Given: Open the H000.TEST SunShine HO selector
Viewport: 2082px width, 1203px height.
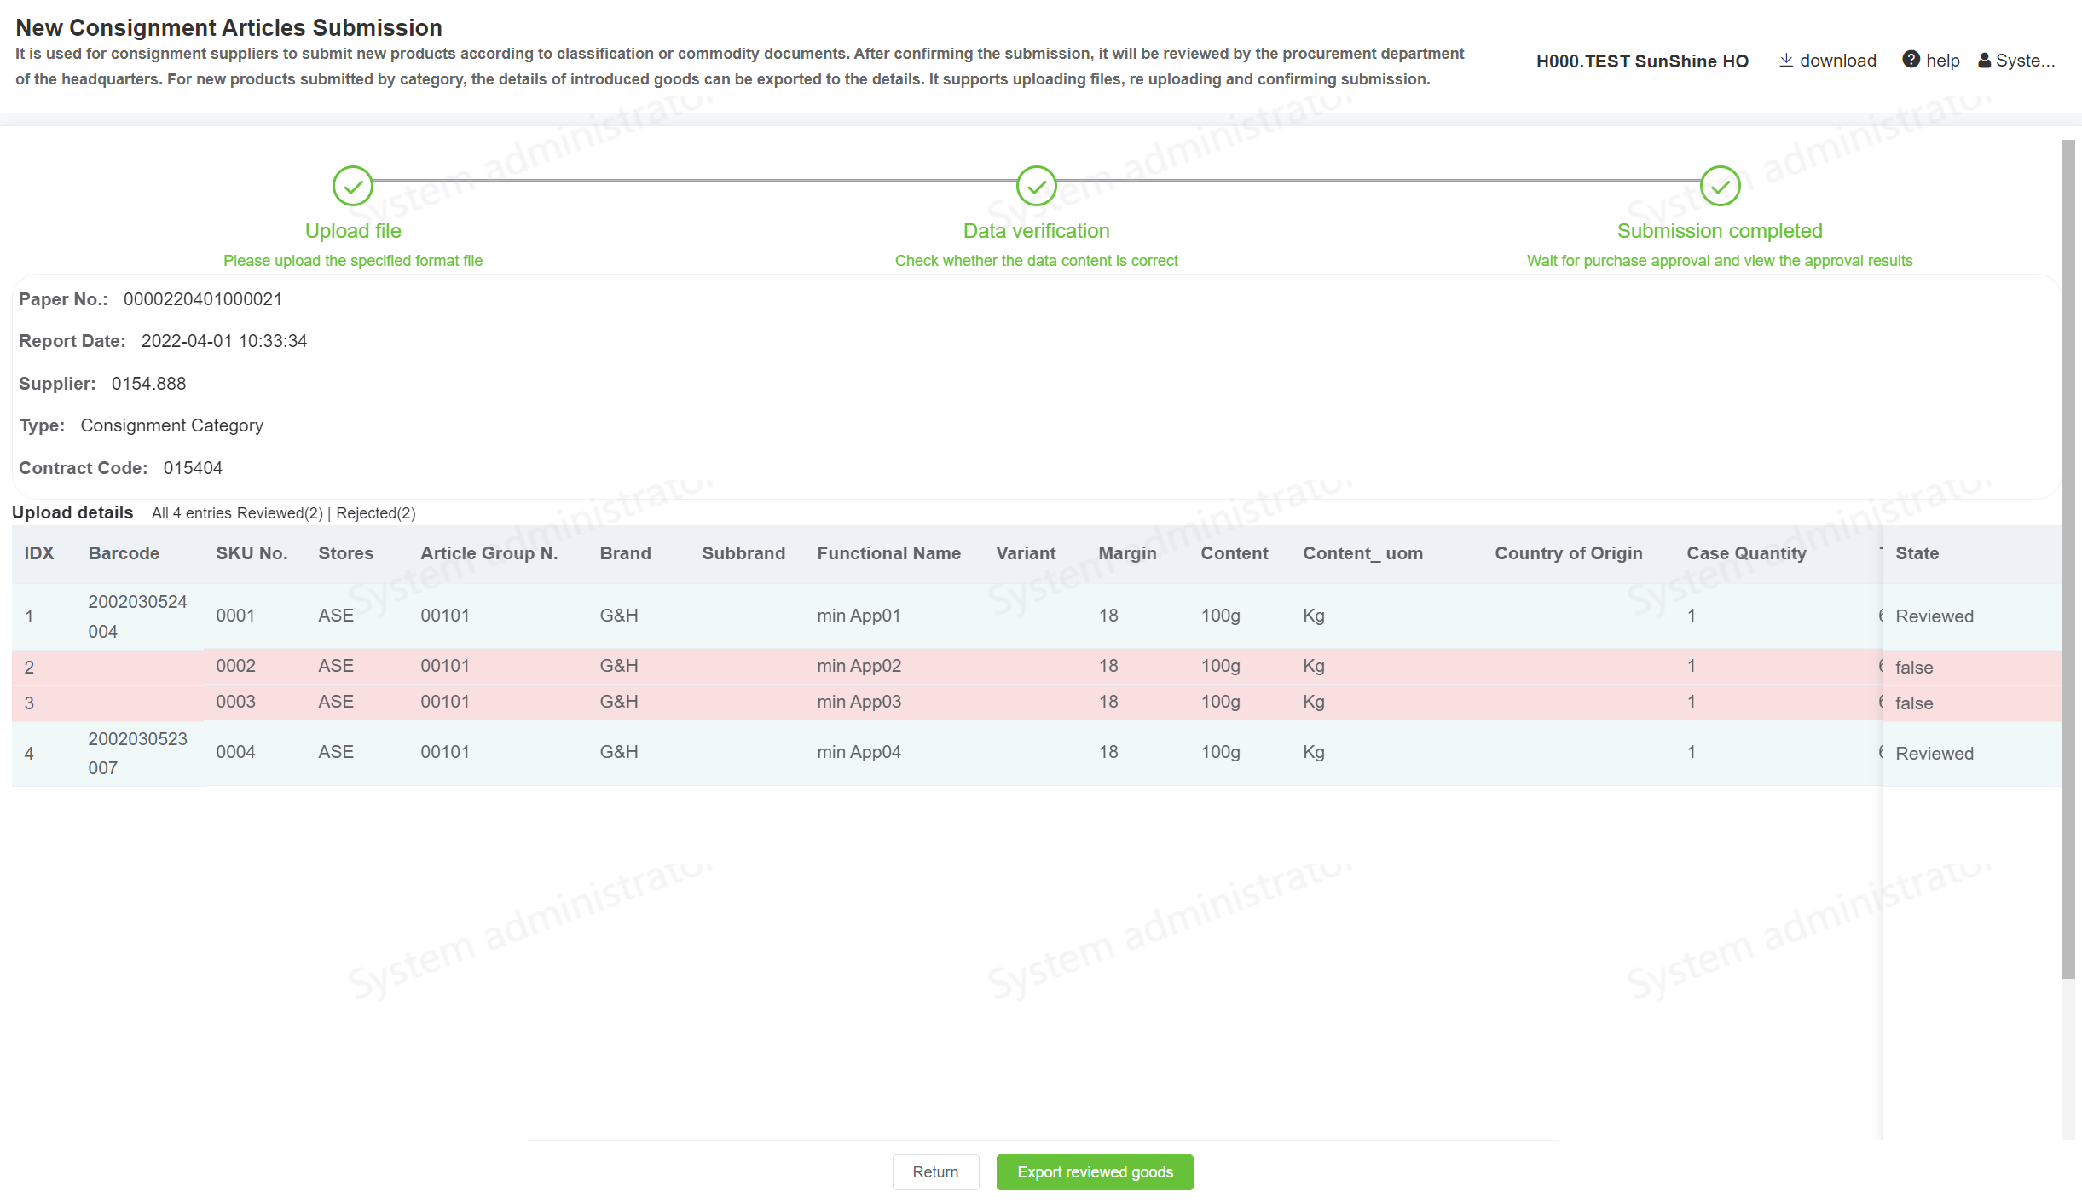Looking at the screenshot, I should tap(1641, 61).
